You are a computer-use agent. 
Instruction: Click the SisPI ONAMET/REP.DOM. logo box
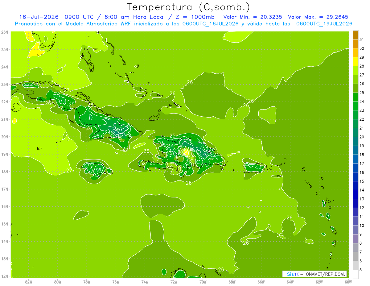(x=314, y=274)
